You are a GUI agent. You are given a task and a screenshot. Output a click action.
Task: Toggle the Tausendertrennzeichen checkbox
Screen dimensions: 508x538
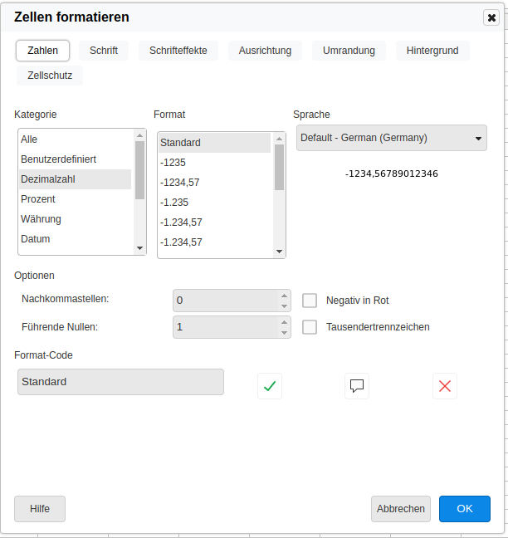click(310, 327)
